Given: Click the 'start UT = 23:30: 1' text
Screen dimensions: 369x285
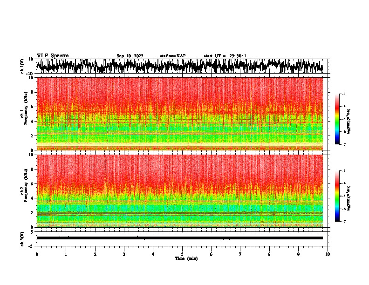Looking at the screenshot, I should point(225,56).
